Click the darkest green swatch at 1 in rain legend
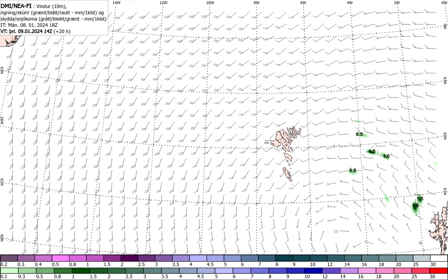The image size is (448, 280). (81, 271)
